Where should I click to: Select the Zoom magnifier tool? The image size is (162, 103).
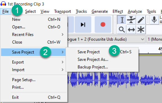(x=122, y=29)
